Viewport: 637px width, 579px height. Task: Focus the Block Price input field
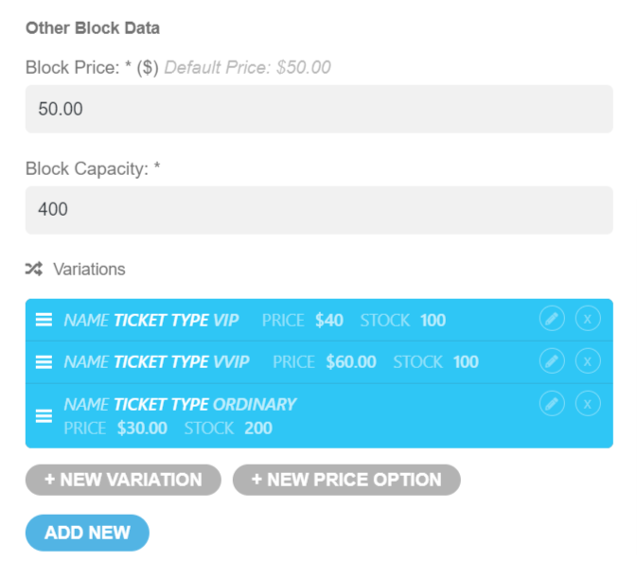(319, 109)
